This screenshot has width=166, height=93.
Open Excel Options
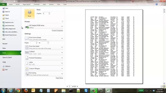point(6,66)
